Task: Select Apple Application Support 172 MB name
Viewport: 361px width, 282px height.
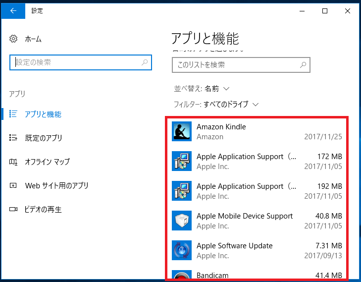Action: coord(246,157)
